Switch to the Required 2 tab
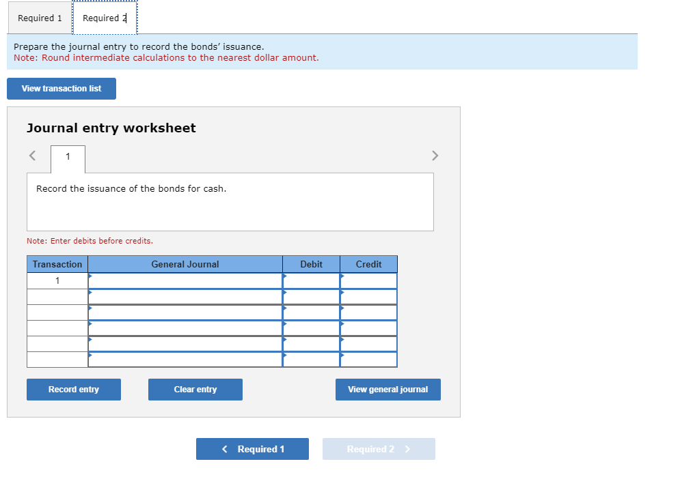693x481 pixels. 104,18
